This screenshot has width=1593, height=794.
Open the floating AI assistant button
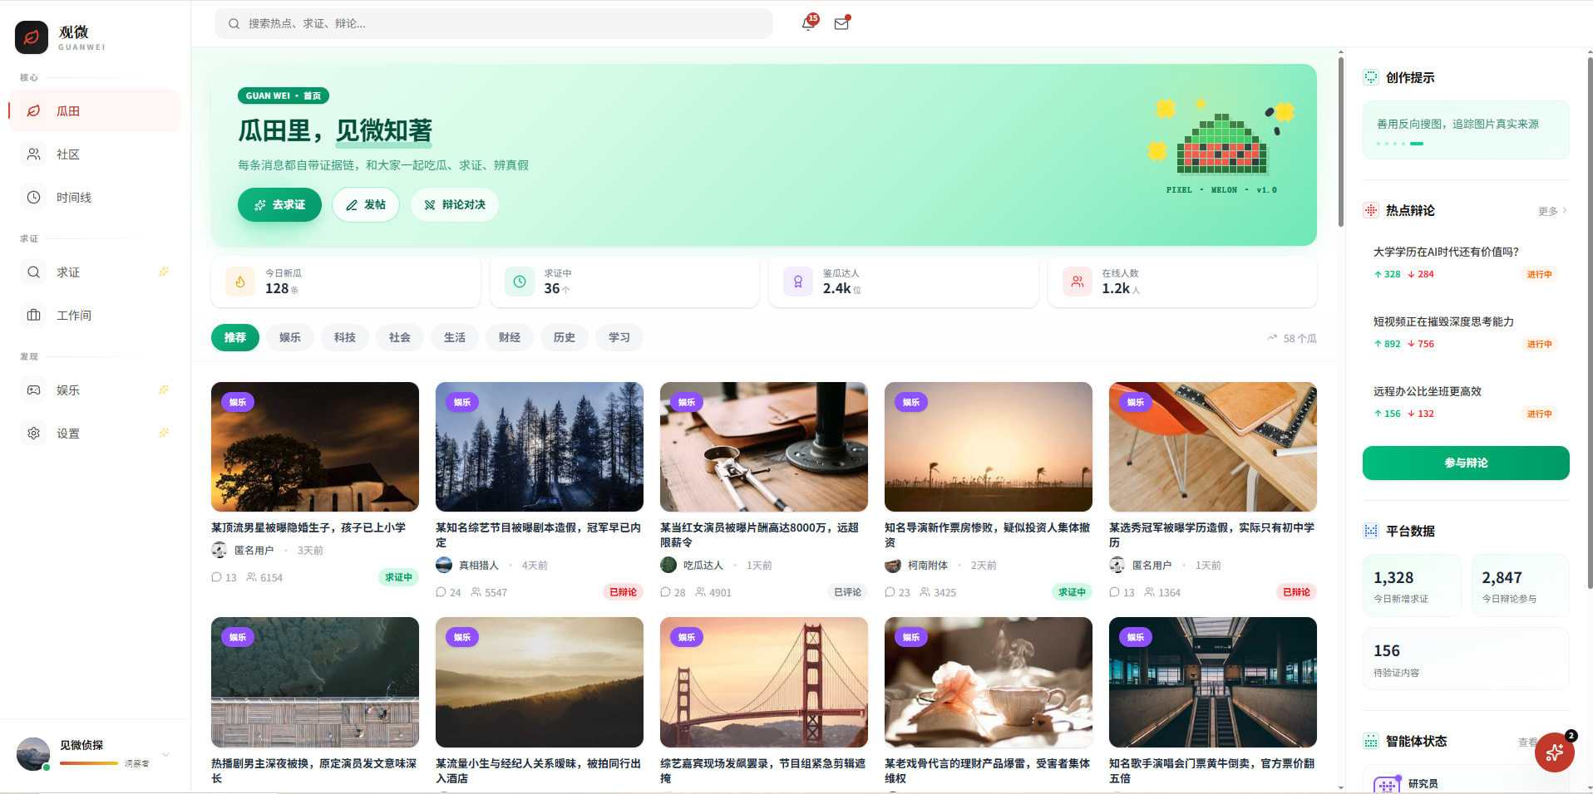1555,752
